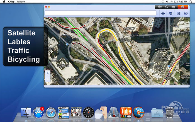Reload the map with refresh icon
This screenshot has height=122, width=195.
(x=167, y=7)
